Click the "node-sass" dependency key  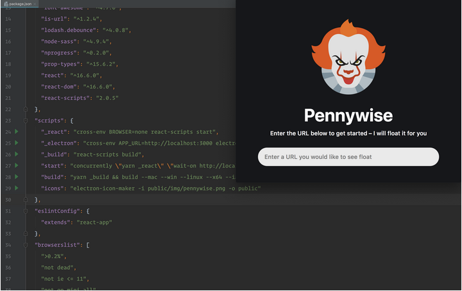58,42
